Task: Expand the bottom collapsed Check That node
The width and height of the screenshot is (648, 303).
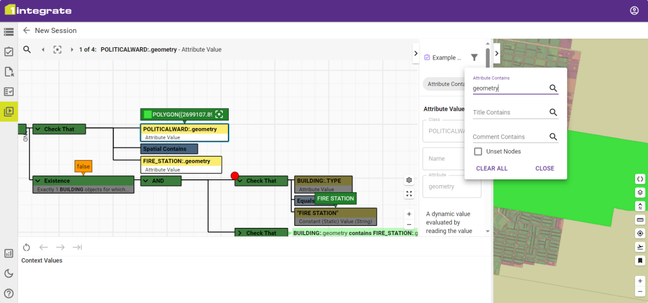Action: click(240, 233)
